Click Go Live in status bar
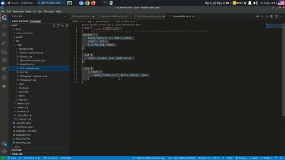The image size is (285, 160). pyautogui.click(x=241, y=158)
